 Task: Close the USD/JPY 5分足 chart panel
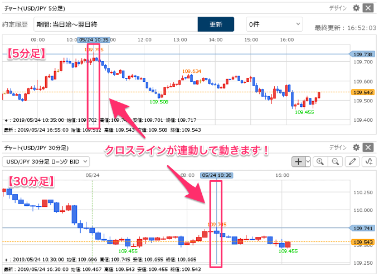click(368, 8)
